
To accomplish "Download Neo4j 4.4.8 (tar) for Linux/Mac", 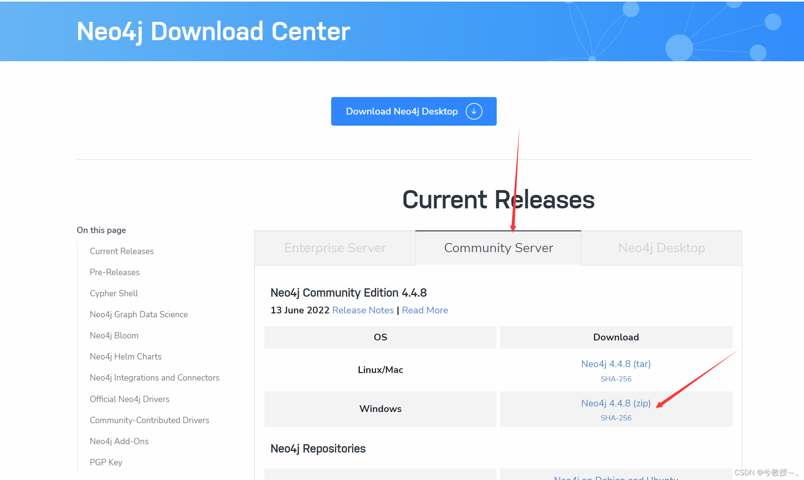I will 616,364.
